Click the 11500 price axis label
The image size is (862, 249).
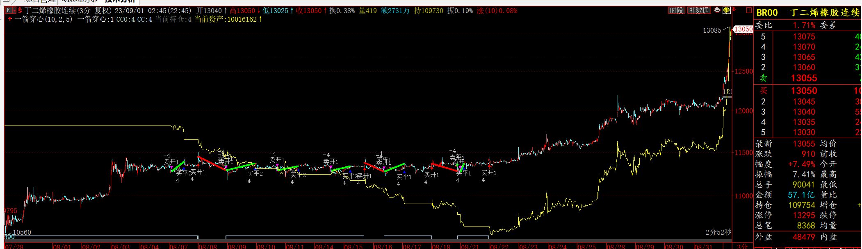pyautogui.click(x=743, y=153)
